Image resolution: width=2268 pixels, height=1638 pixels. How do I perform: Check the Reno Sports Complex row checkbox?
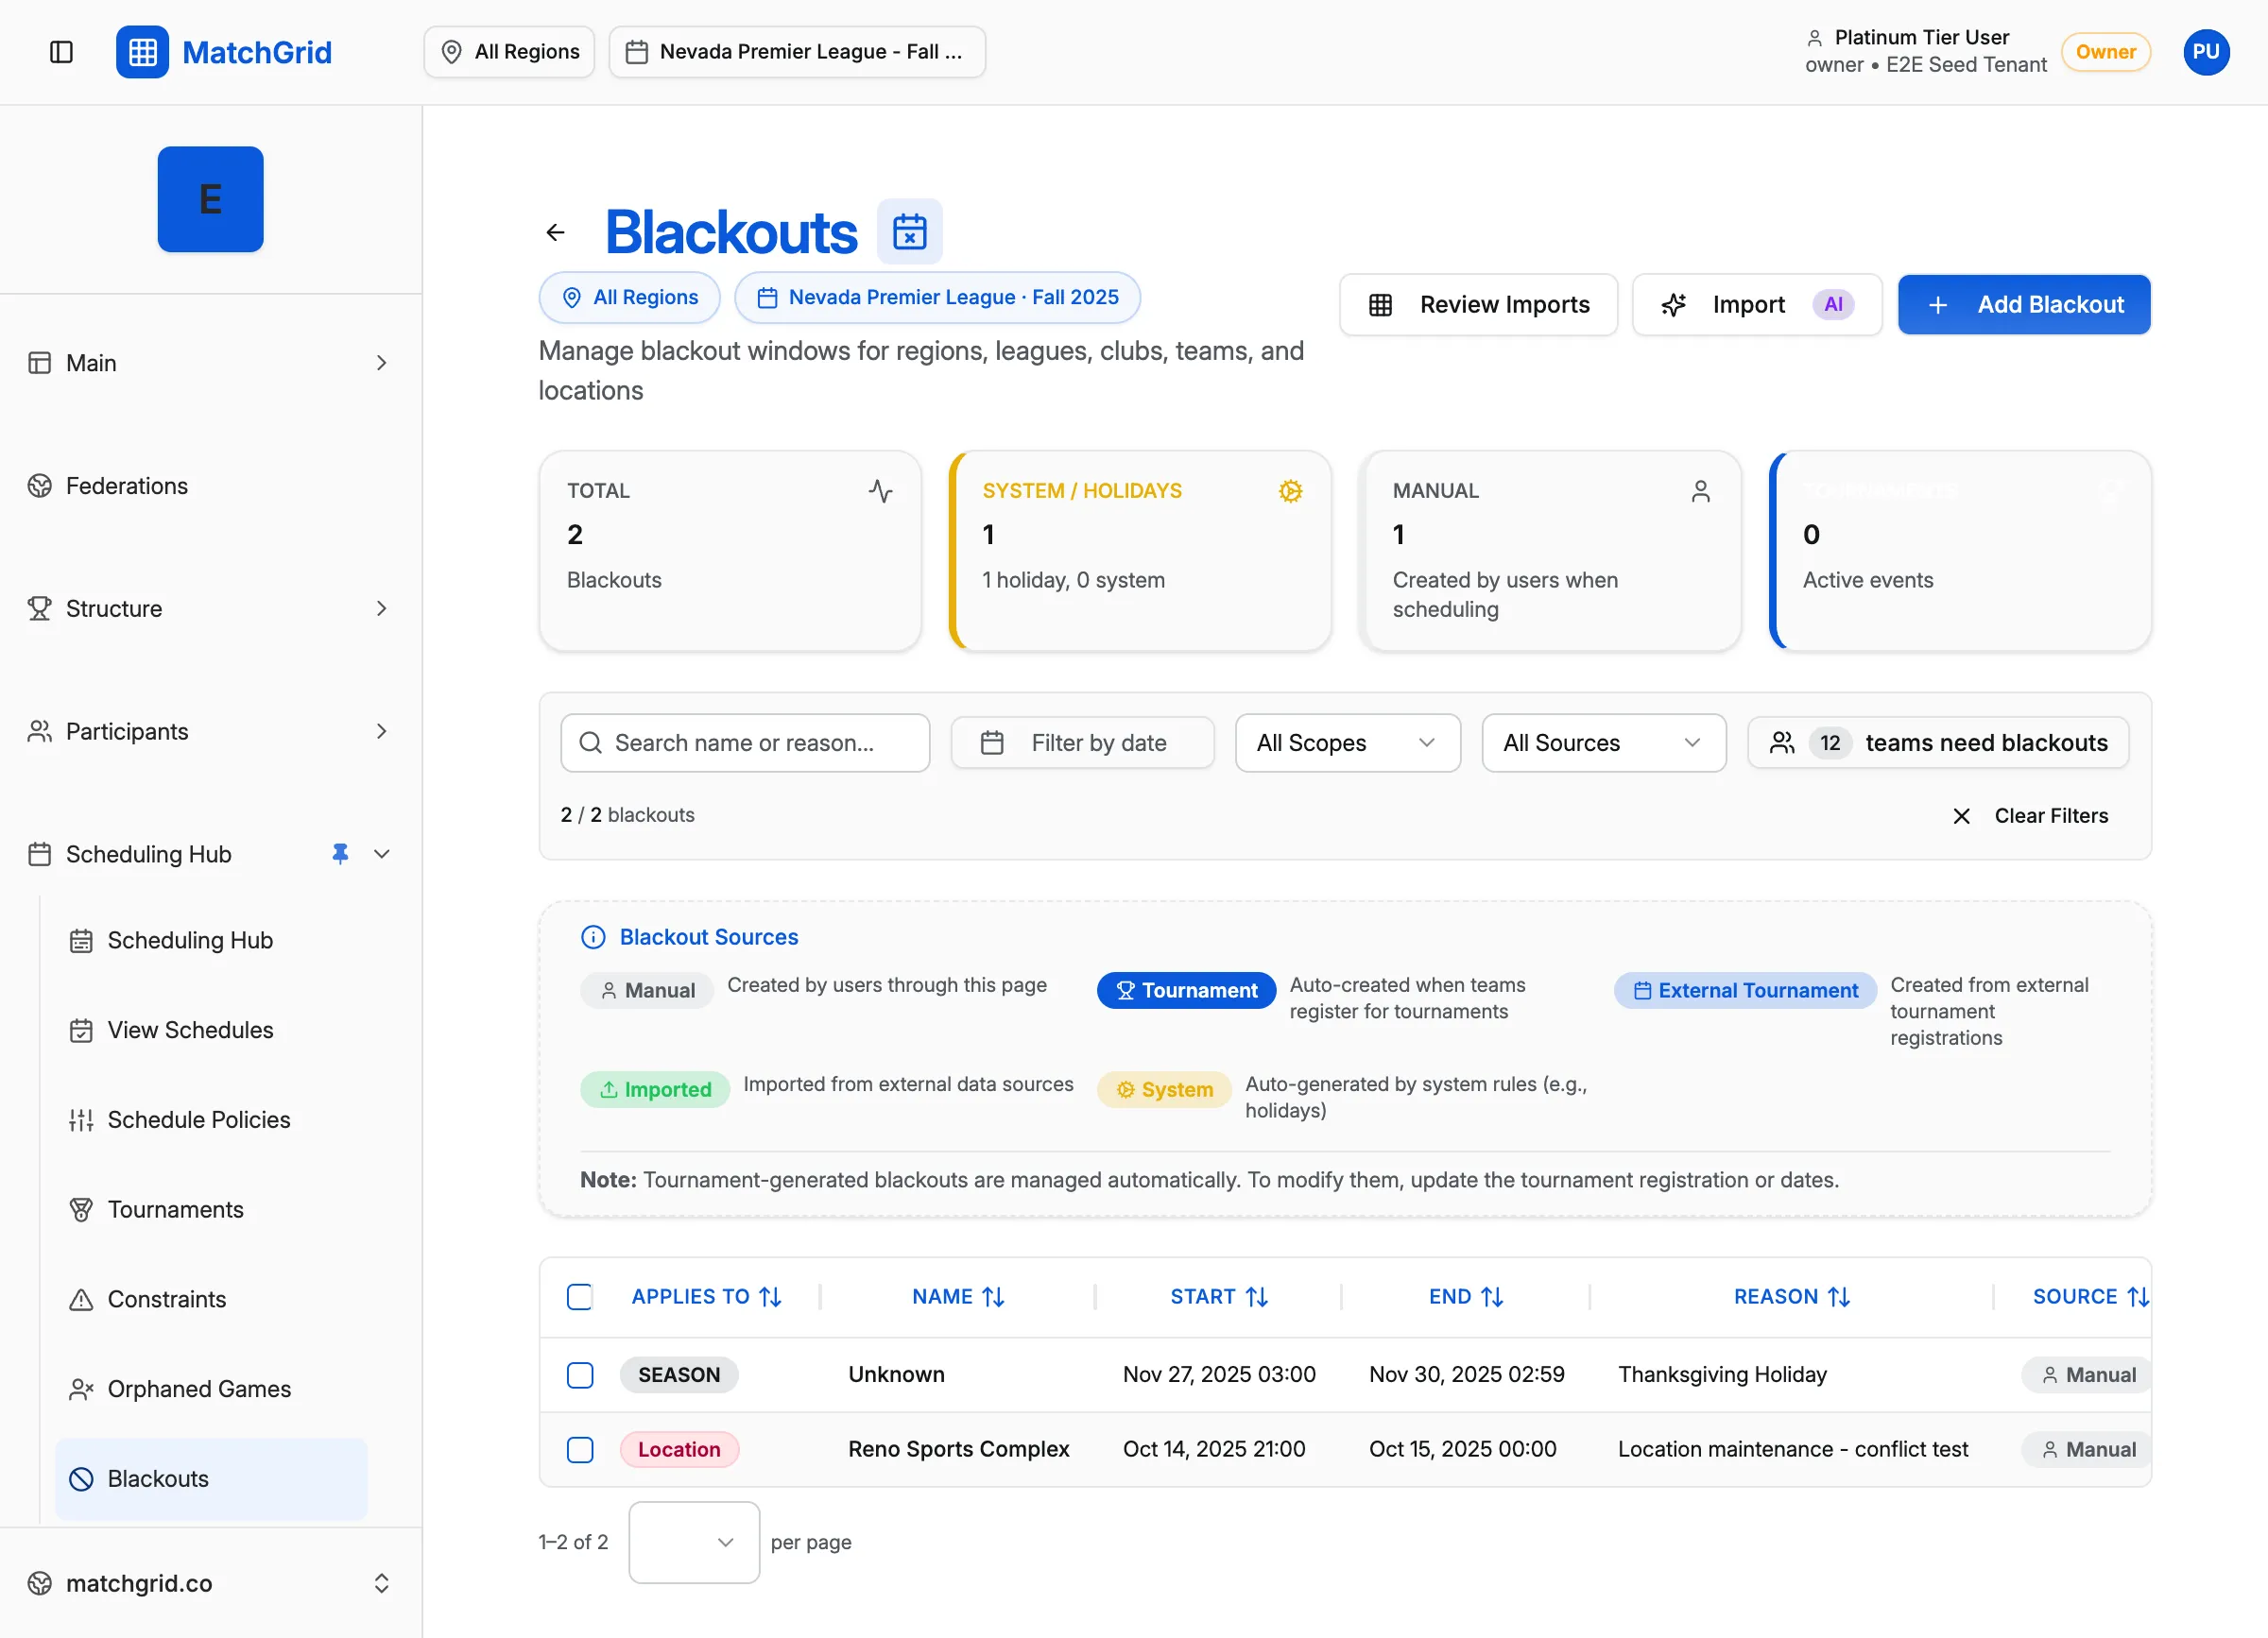(580, 1448)
